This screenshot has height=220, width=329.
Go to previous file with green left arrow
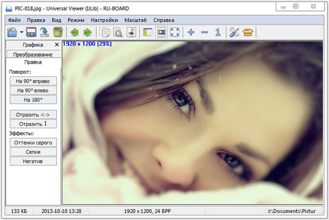(x=75, y=32)
